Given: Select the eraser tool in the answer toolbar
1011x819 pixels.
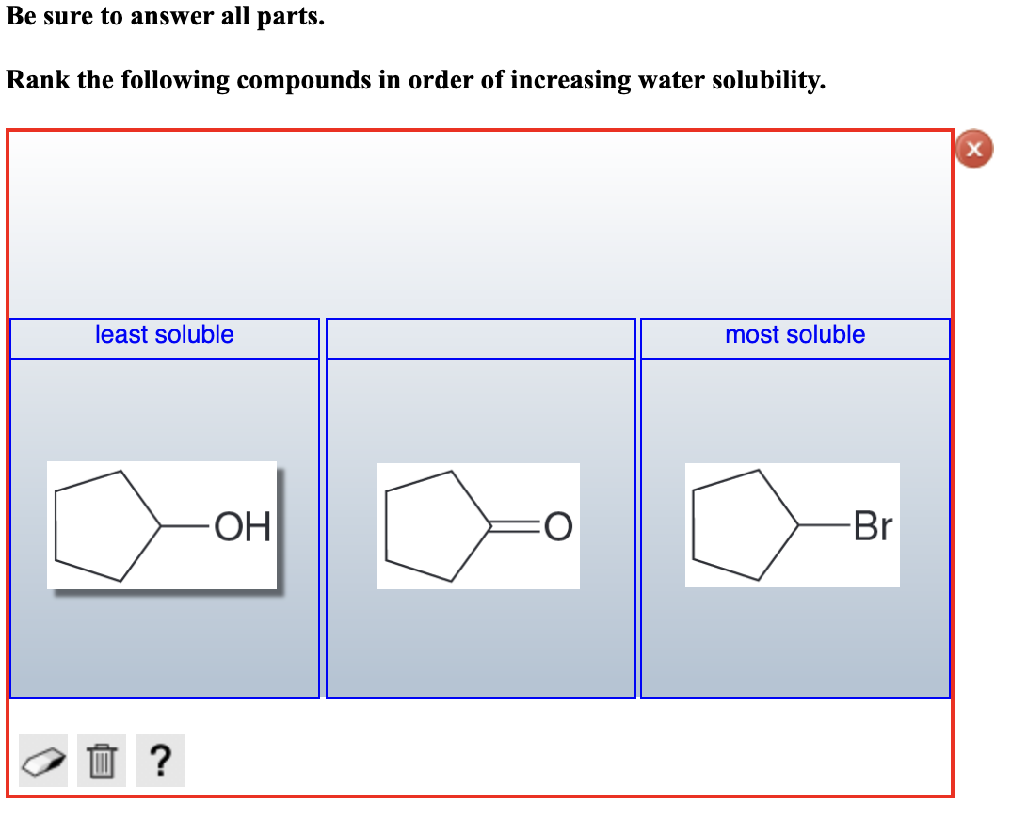Looking at the screenshot, I should click(x=42, y=759).
